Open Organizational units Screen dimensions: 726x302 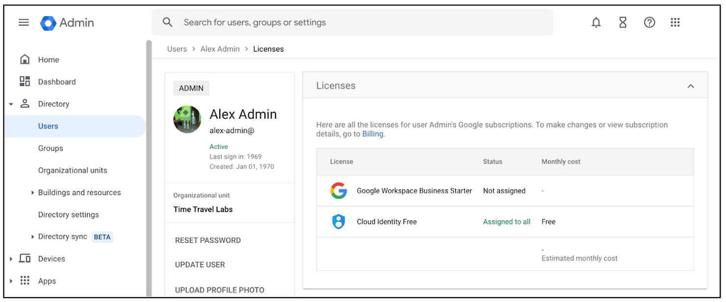coord(73,170)
